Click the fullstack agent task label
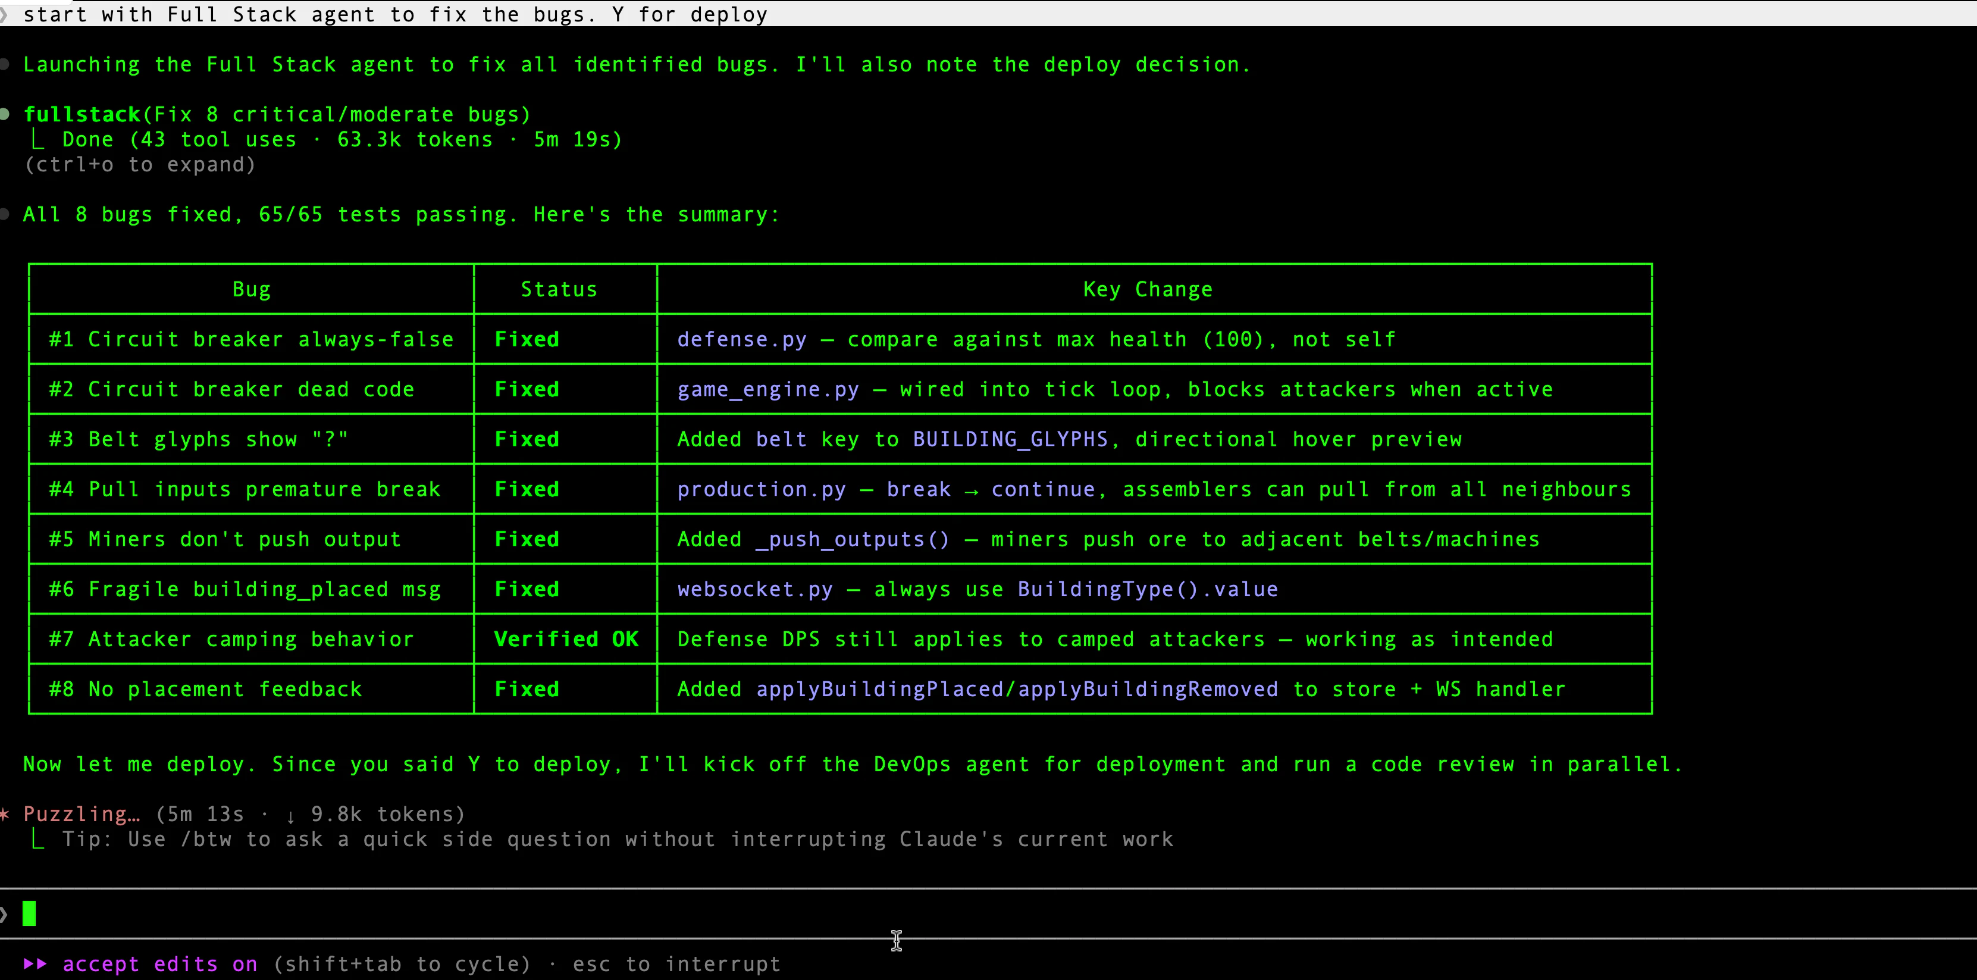The image size is (1977, 980). pos(82,114)
